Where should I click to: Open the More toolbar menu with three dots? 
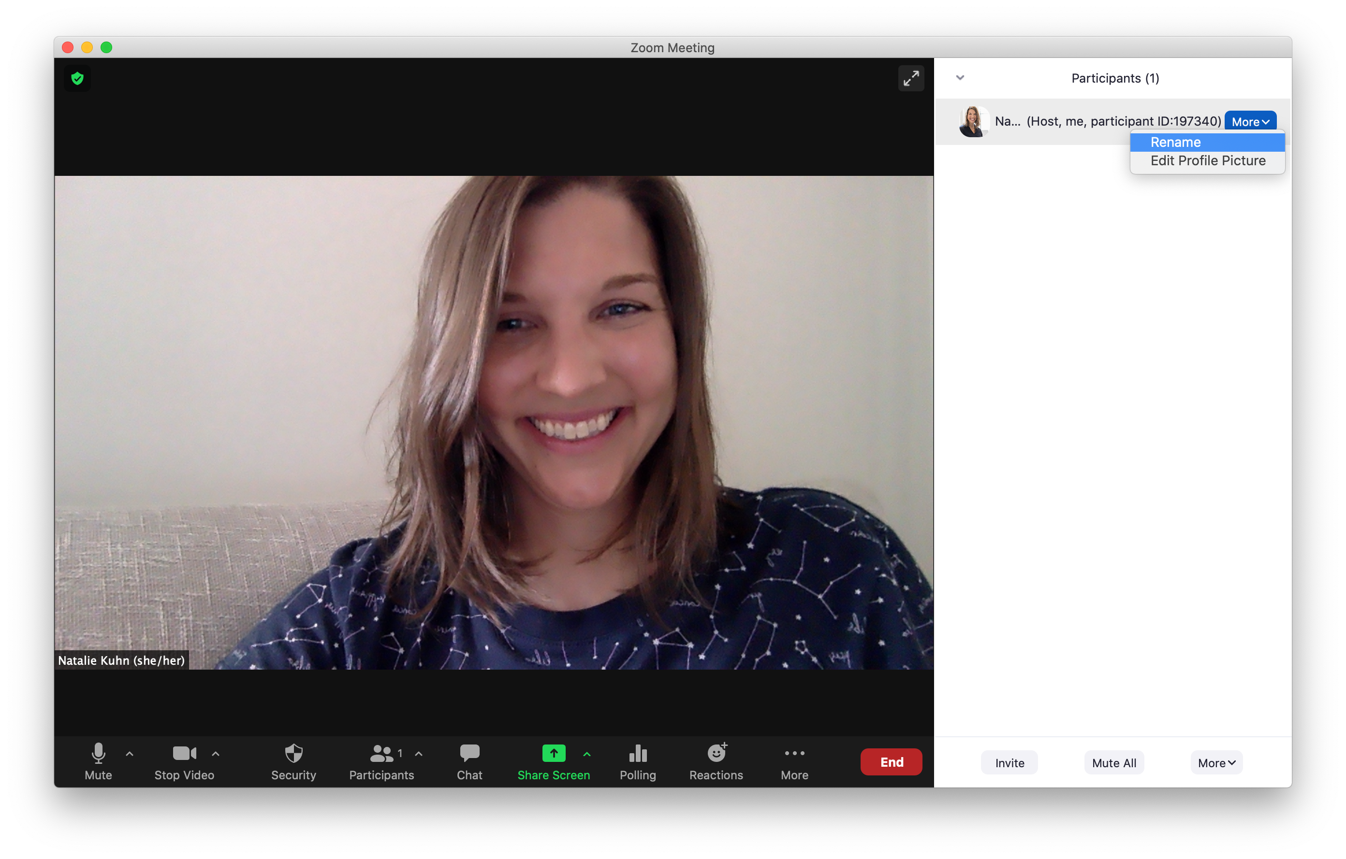click(x=794, y=762)
